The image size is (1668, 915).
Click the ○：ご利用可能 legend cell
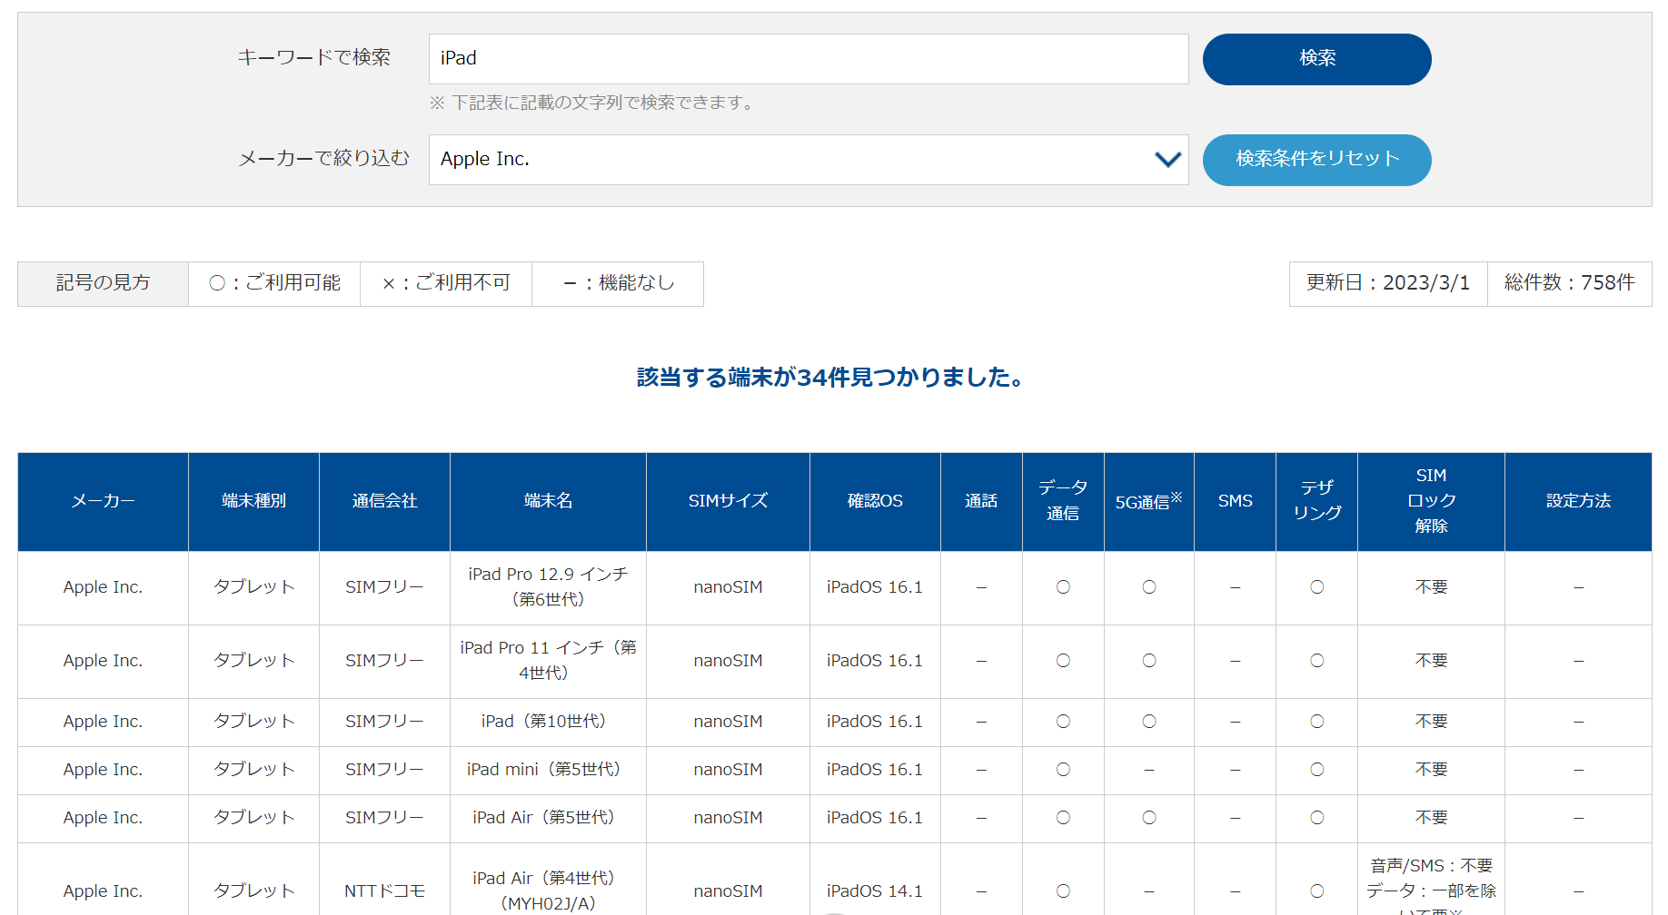pyautogui.click(x=274, y=283)
